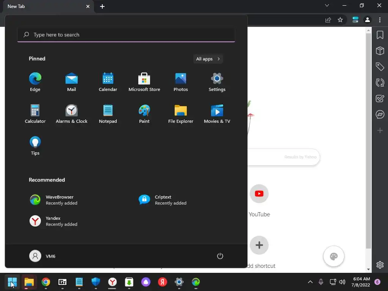The width and height of the screenshot is (388, 291).
Task: Open File Explorer from the taskbar
Action: (29, 282)
